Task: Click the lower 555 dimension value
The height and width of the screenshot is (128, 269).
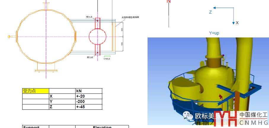Action: (x=122, y=44)
